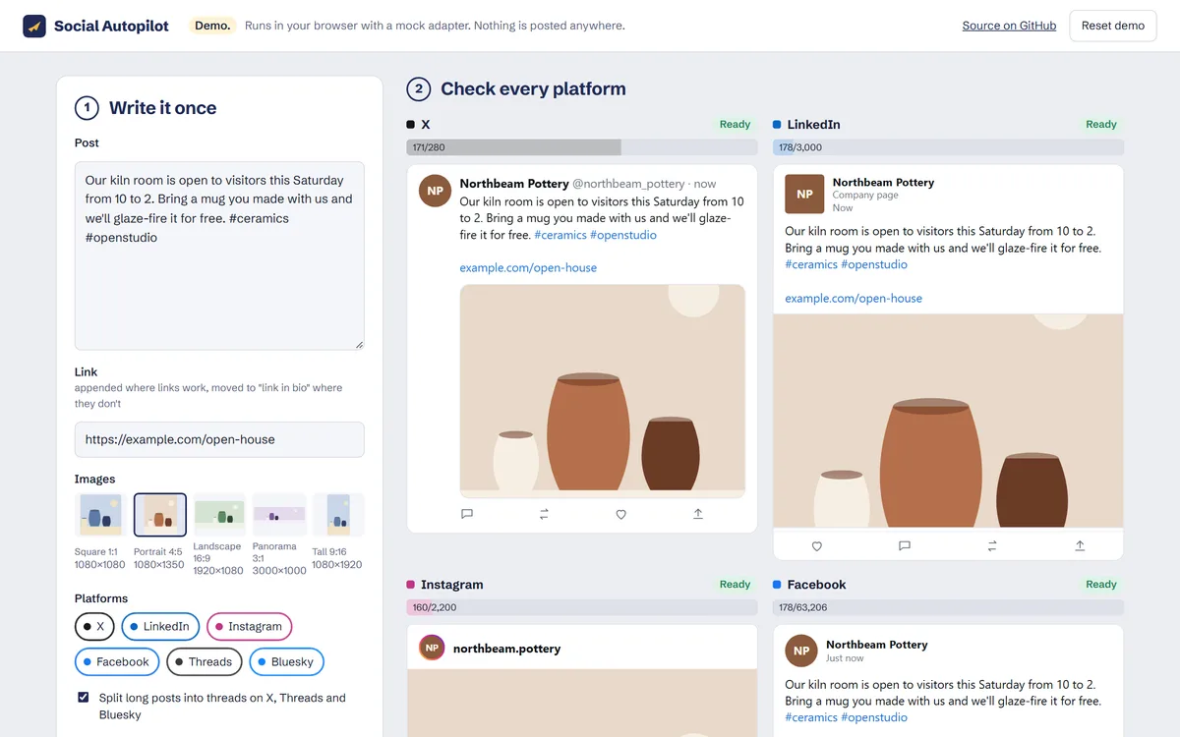Click the Instagram character count bar 160/2,200
This screenshot has height=737, width=1180.
(x=582, y=607)
